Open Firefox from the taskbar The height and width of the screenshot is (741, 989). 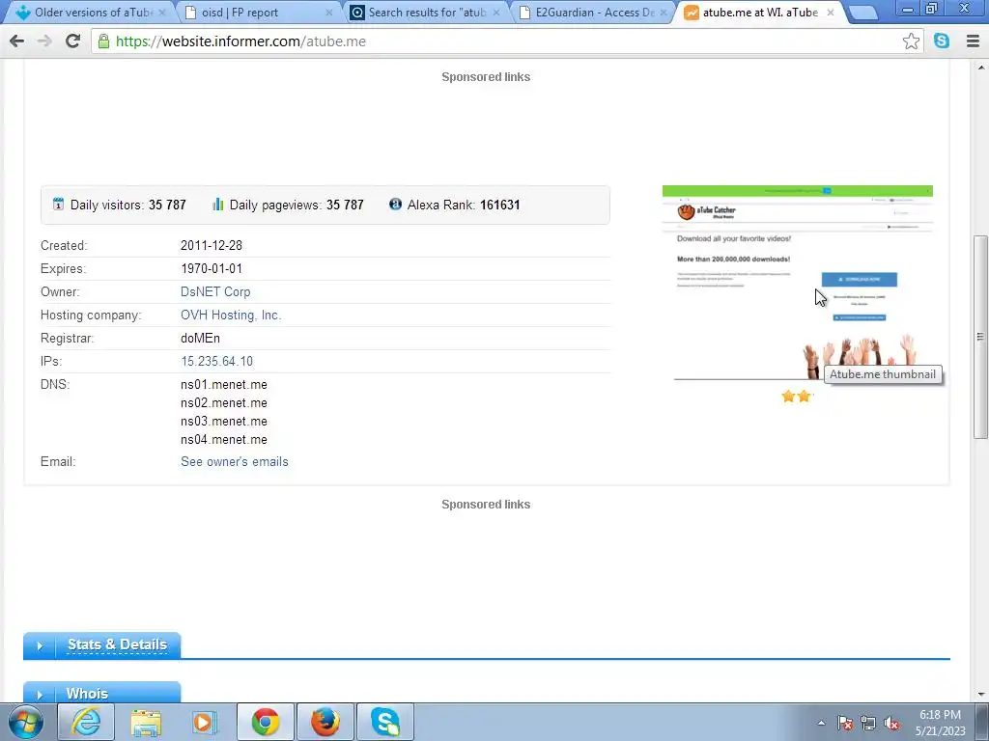point(325,722)
